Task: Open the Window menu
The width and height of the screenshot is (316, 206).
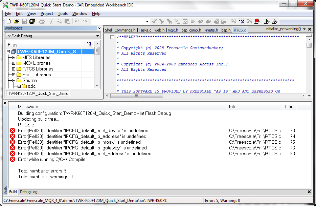Action: point(80,14)
